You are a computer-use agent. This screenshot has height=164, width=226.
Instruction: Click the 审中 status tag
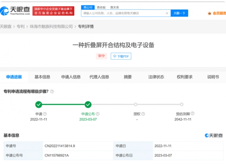coord(101,56)
